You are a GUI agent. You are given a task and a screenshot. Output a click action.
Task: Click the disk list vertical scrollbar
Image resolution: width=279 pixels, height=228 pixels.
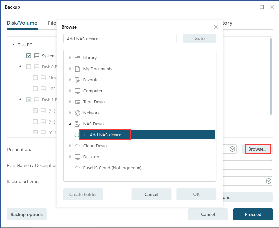271,77
